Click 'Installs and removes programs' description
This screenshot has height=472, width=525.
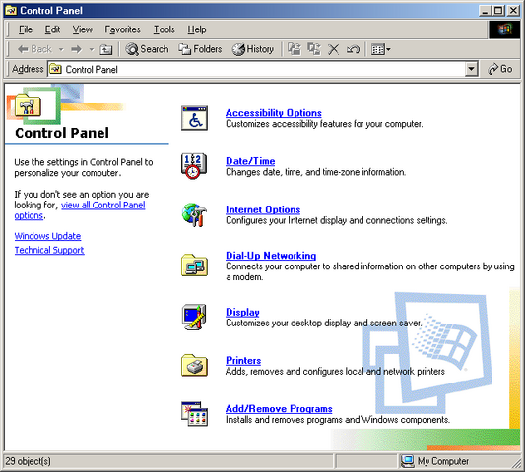(x=338, y=420)
